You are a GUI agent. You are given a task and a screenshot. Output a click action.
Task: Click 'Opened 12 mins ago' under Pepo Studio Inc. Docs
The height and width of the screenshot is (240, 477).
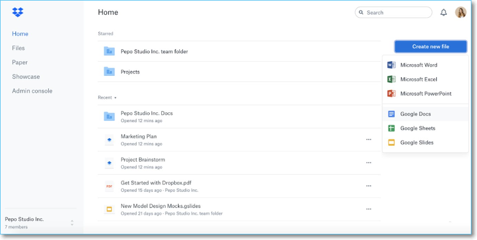(x=141, y=120)
